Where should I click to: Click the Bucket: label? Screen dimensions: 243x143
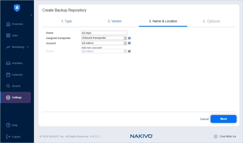(50, 51)
